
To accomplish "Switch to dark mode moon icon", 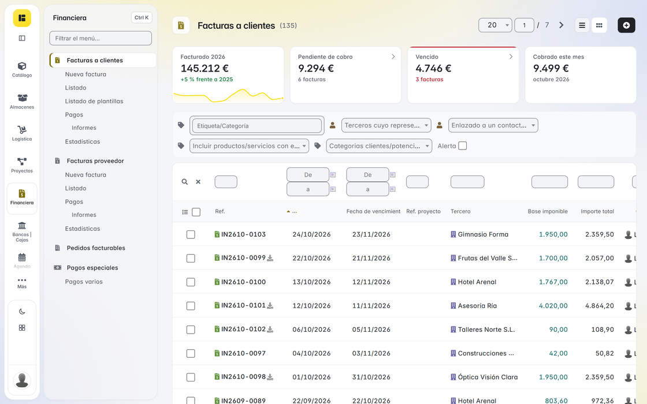I will point(22,312).
